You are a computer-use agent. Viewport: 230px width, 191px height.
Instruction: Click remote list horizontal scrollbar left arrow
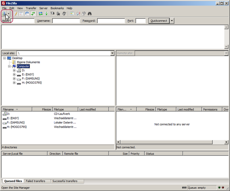pyautogui.click(x=118, y=142)
